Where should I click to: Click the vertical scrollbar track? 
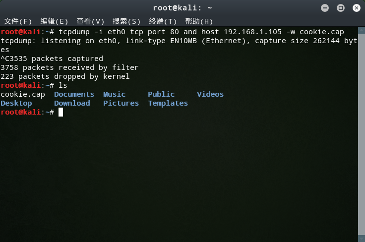362,134
